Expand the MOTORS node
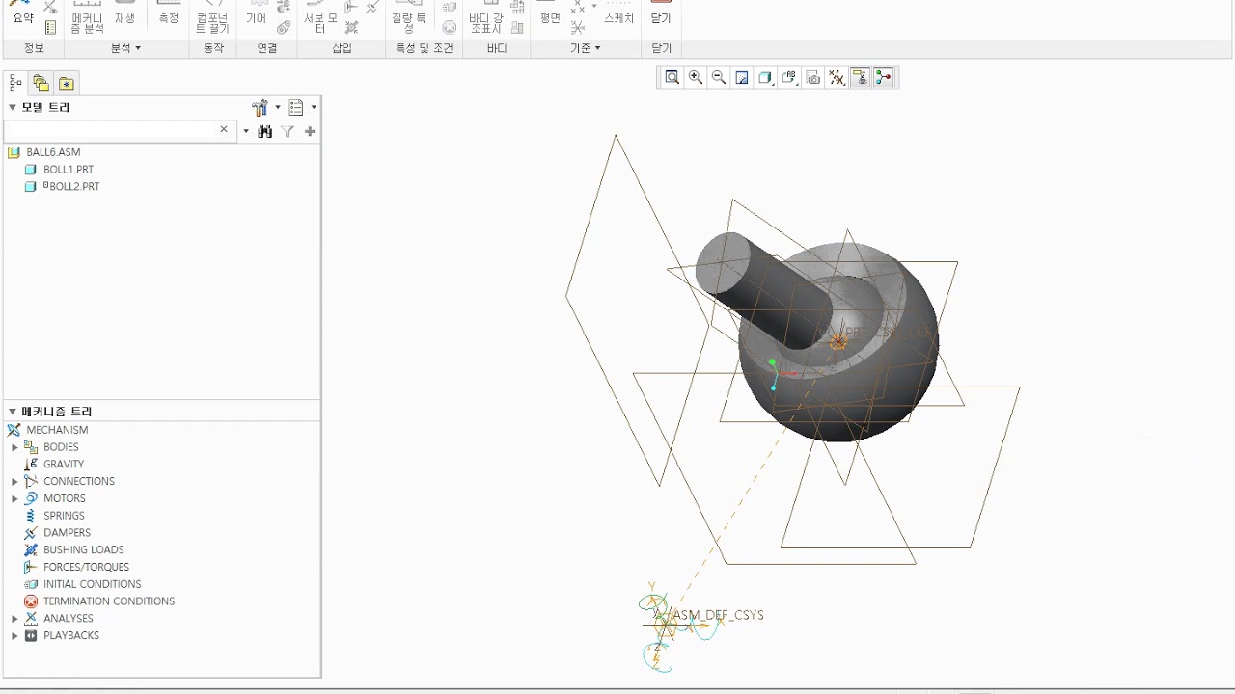This screenshot has height=694, width=1235. pos(14,498)
